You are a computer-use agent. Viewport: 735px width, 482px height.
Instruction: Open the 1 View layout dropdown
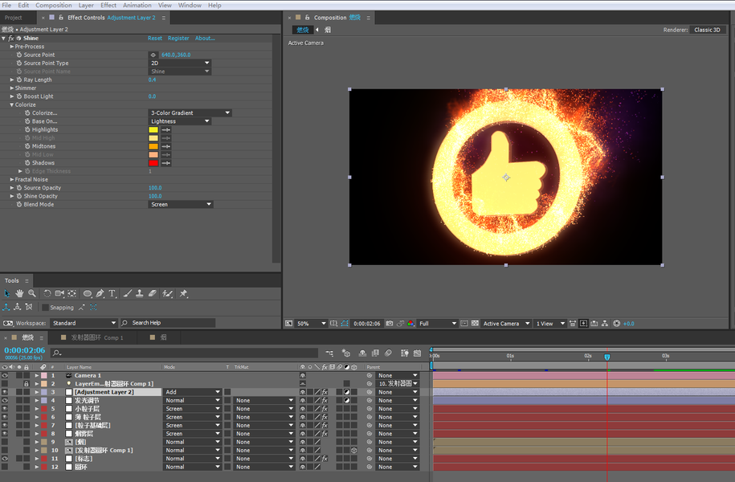point(549,324)
